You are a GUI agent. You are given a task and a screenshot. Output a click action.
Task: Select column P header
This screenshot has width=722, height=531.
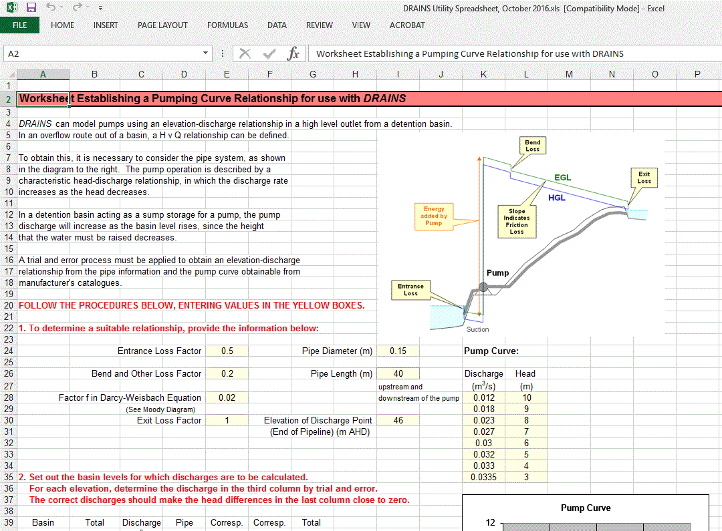[697, 74]
